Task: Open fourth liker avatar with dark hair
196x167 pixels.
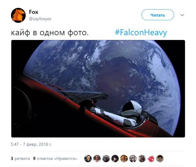Action: 115,159
